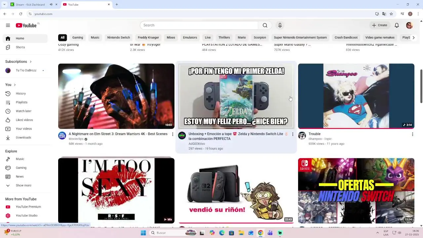Reload the page
Image resolution: width=423 pixels, height=238 pixels.
[20, 14]
